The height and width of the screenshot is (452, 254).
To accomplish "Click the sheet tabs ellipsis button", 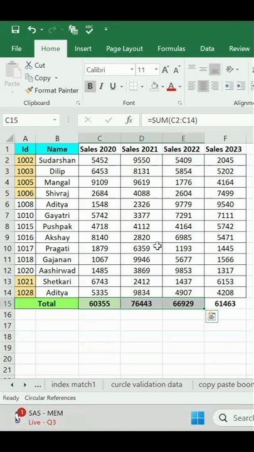I will [38, 385].
